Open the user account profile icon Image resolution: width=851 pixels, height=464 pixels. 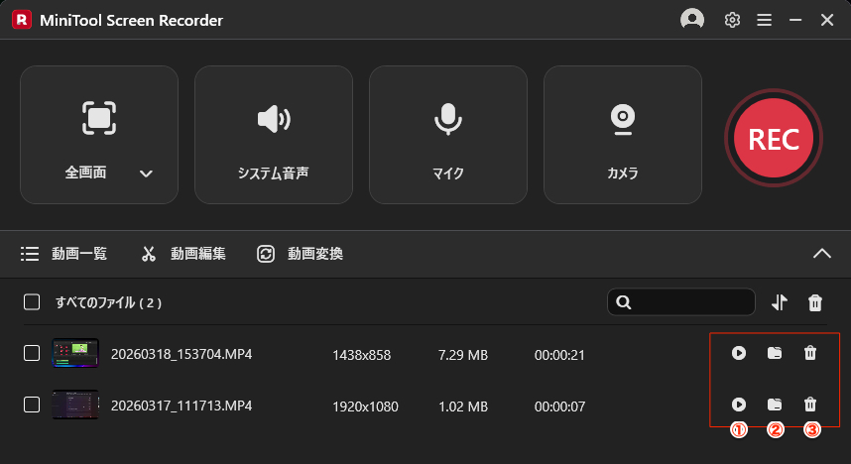pos(692,20)
